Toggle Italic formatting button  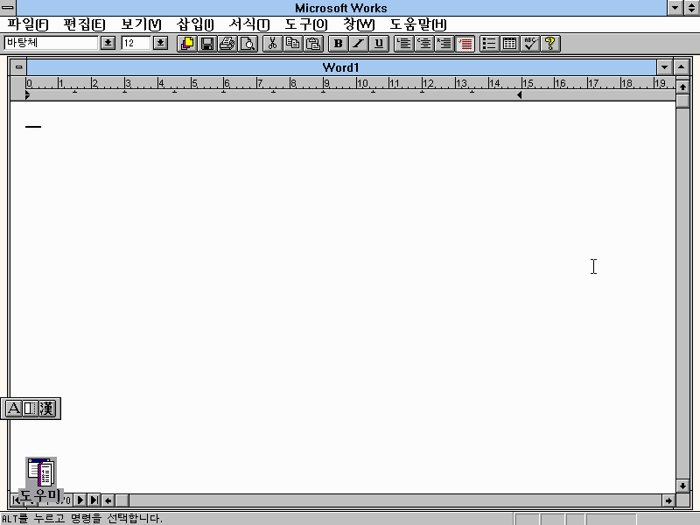click(x=358, y=43)
